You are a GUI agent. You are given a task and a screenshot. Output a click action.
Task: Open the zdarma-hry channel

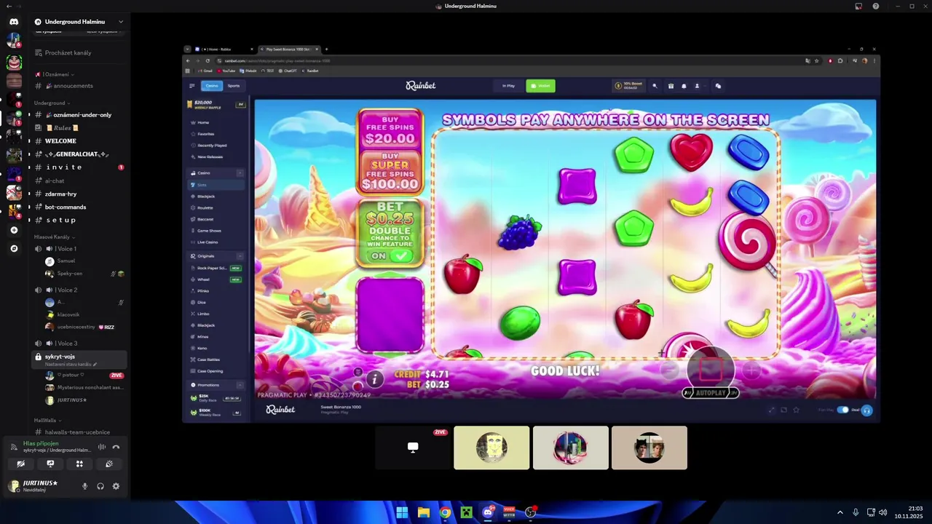click(x=79, y=194)
